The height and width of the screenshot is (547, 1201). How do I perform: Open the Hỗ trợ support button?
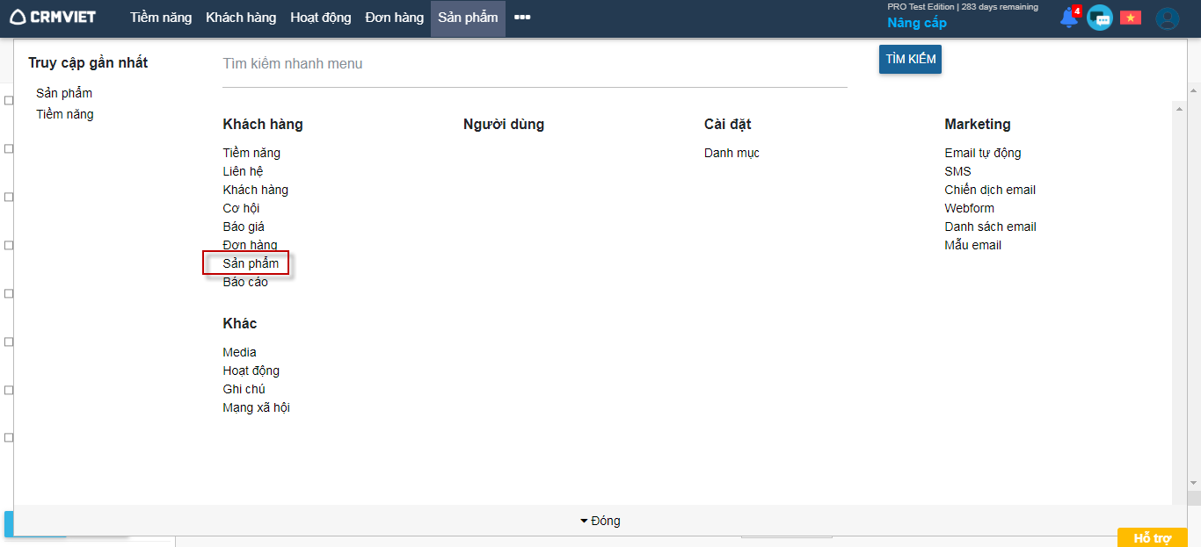pyautogui.click(x=1152, y=537)
